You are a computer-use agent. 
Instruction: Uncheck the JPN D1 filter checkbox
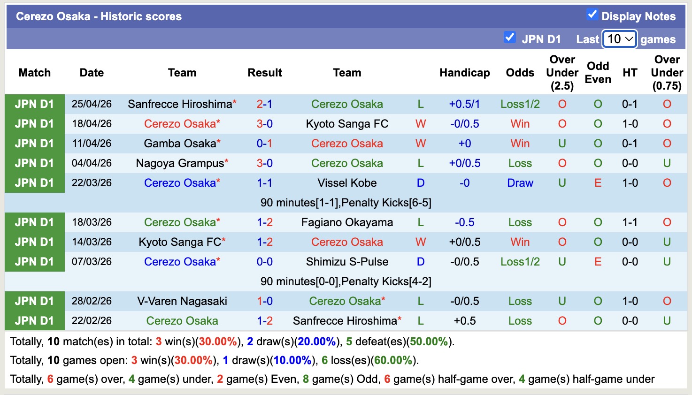[510, 37]
